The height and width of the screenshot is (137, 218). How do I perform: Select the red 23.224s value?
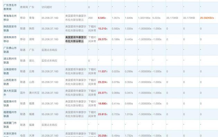click(103, 82)
